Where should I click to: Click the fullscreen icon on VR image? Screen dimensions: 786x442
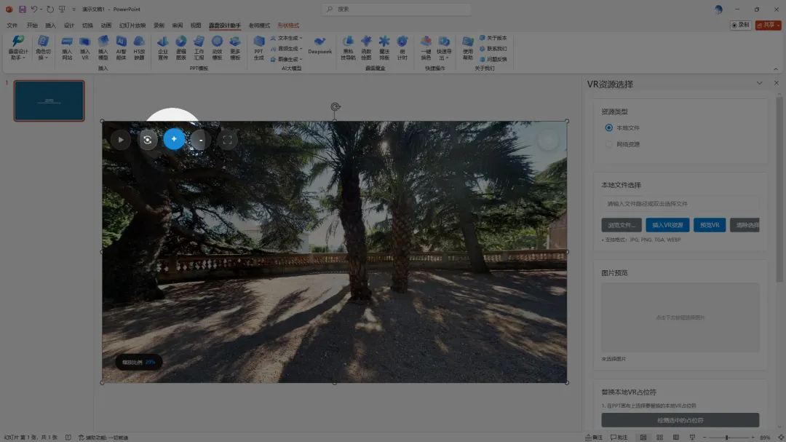point(228,140)
